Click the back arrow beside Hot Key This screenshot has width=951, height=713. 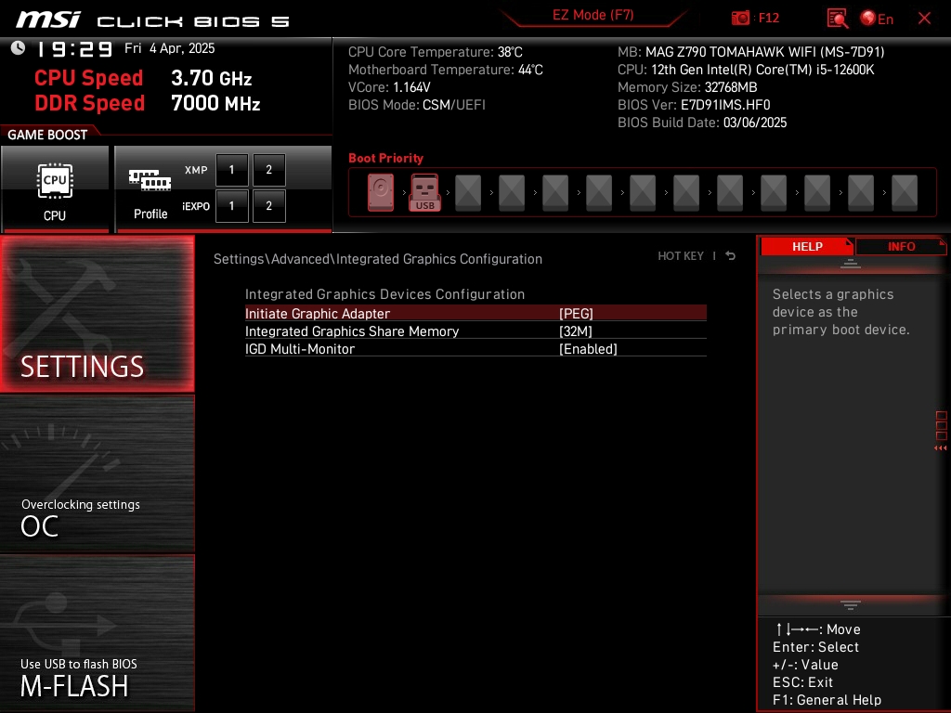731,256
